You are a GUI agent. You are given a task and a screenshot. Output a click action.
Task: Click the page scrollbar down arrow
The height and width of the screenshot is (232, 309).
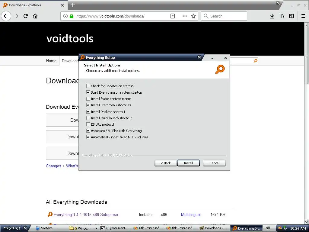tap(307, 222)
